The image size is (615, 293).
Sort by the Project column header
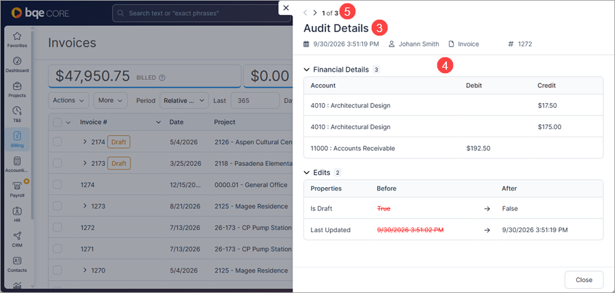coord(225,122)
